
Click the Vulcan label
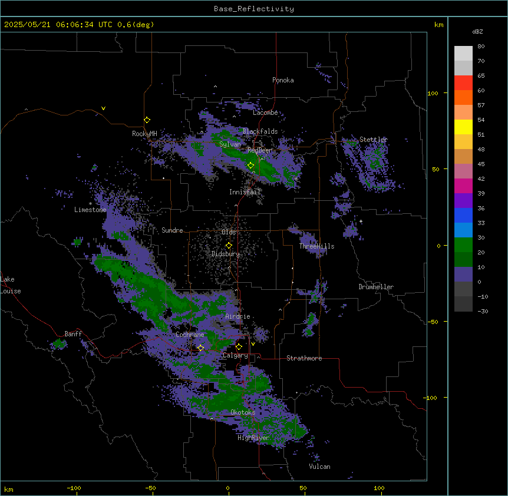[319, 467]
